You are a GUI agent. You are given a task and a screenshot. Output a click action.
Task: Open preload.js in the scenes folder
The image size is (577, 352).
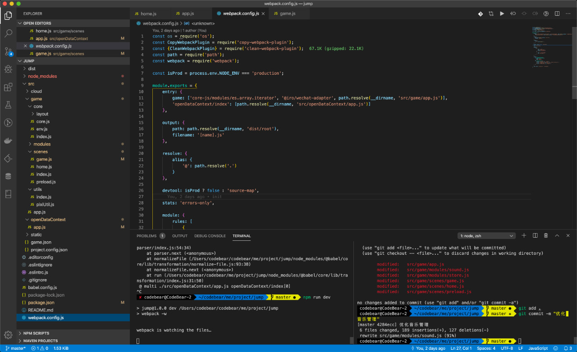point(46,182)
